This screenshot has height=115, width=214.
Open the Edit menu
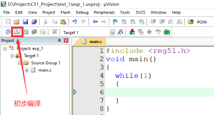point(19,12)
